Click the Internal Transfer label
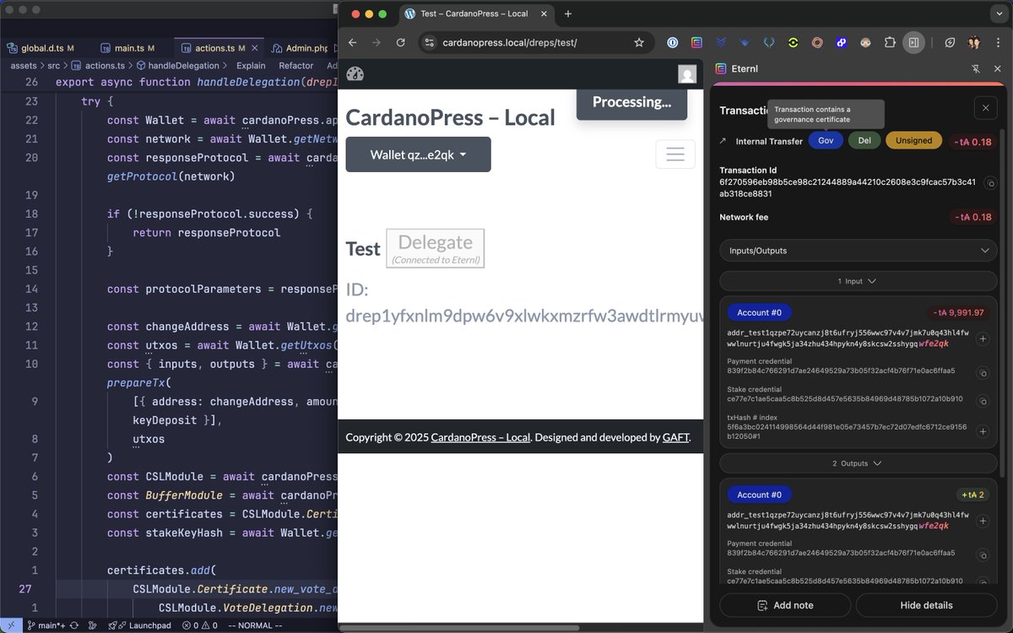The image size is (1013, 633). pyautogui.click(x=769, y=141)
